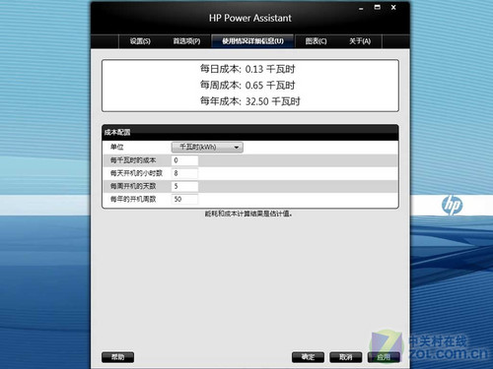The width and height of the screenshot is (493, 369).
Task: Click the 能耗和成本计算结果是估计值 note
Action: [x=248, y=214]
